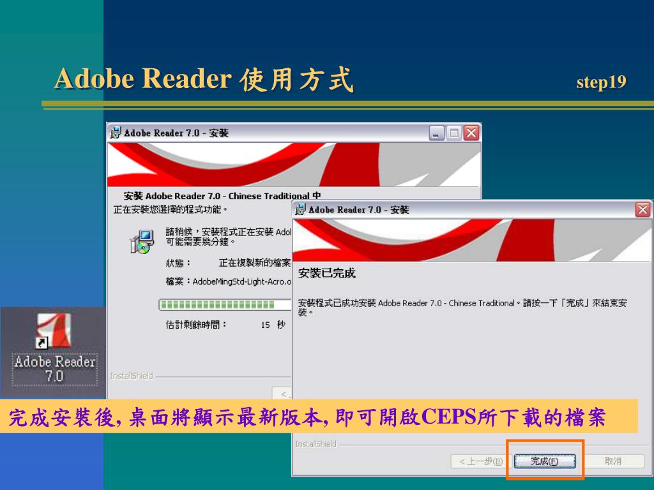Open the Adobe Reader 7.0 desktop shortcut icon
654x490 pixels.
point(54,330)
